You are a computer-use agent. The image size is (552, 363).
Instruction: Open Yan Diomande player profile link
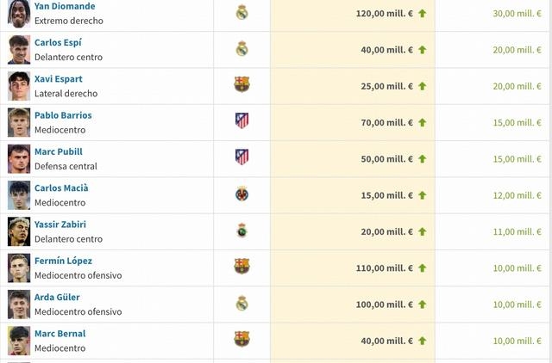pos(65,6)
